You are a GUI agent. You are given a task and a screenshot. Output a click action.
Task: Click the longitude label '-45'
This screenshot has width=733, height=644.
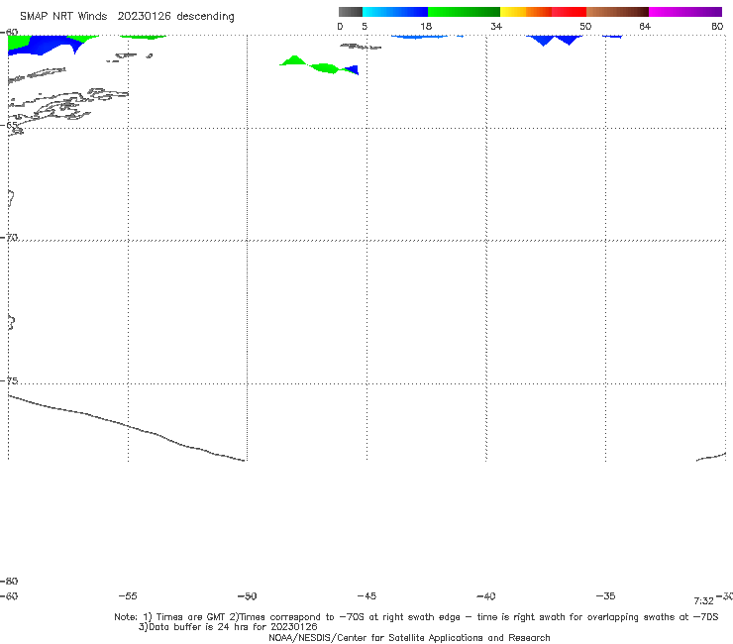(366, 595)
